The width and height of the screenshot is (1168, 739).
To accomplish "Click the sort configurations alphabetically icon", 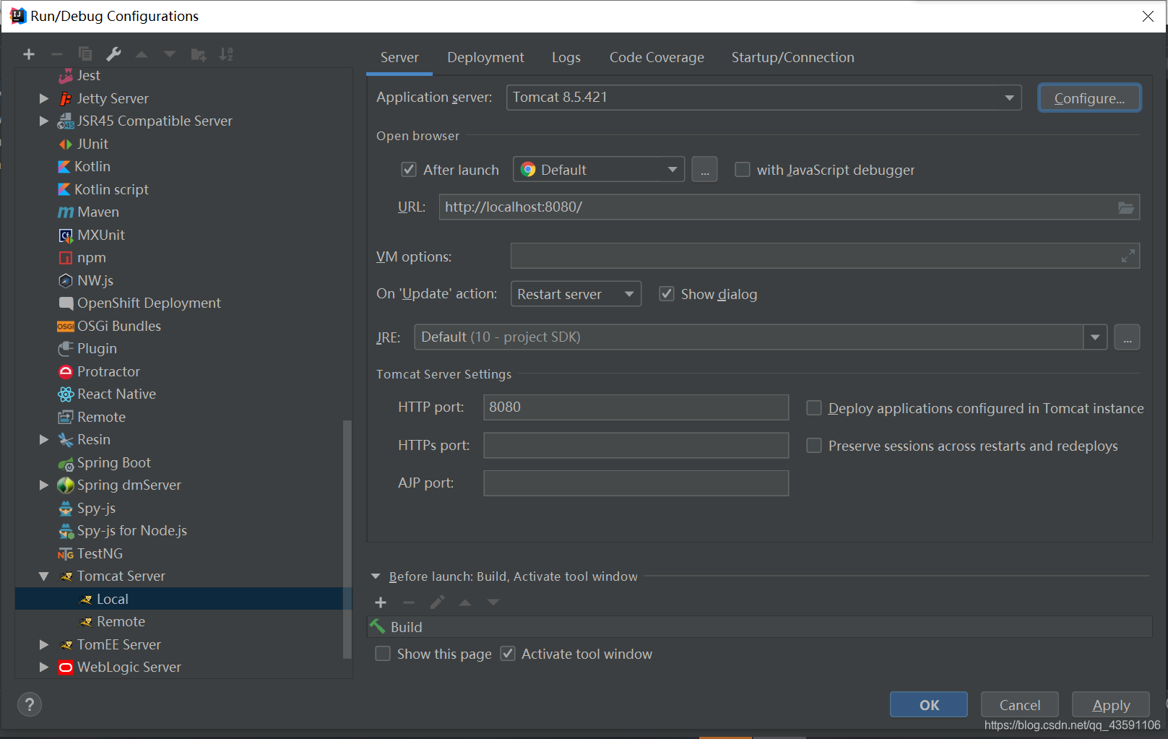I will [x=227, y=54].
